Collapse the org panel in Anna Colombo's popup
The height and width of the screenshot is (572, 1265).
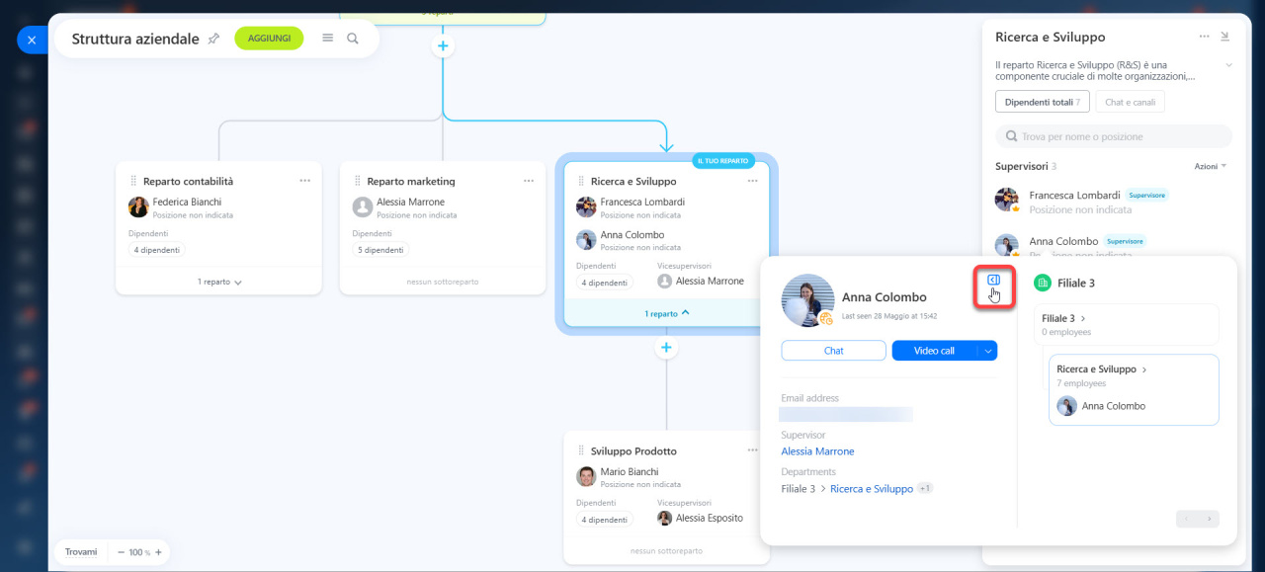(993, 281)
